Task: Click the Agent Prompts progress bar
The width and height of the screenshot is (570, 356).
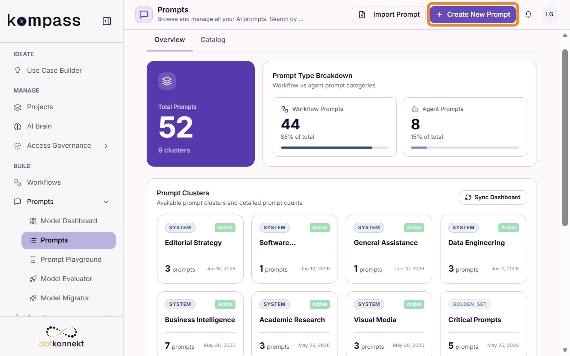Action: (465, 147)
